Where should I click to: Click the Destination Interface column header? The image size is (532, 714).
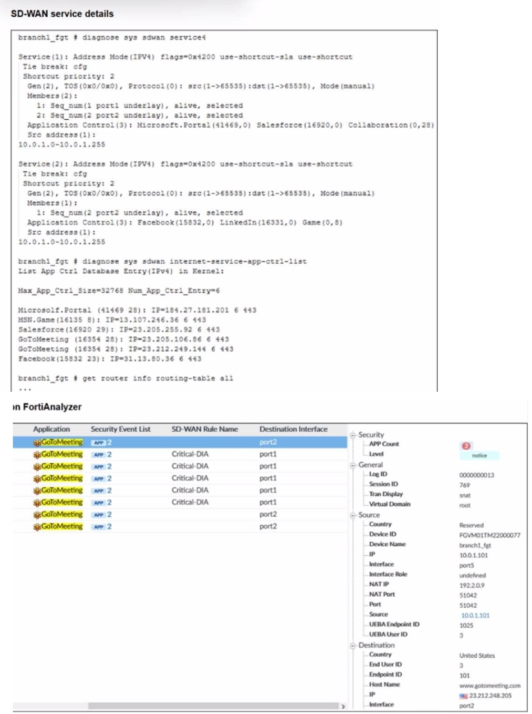(293, 429)
